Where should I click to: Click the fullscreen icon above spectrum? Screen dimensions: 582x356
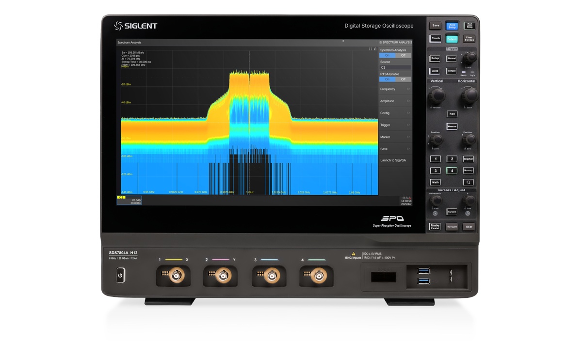371,49
